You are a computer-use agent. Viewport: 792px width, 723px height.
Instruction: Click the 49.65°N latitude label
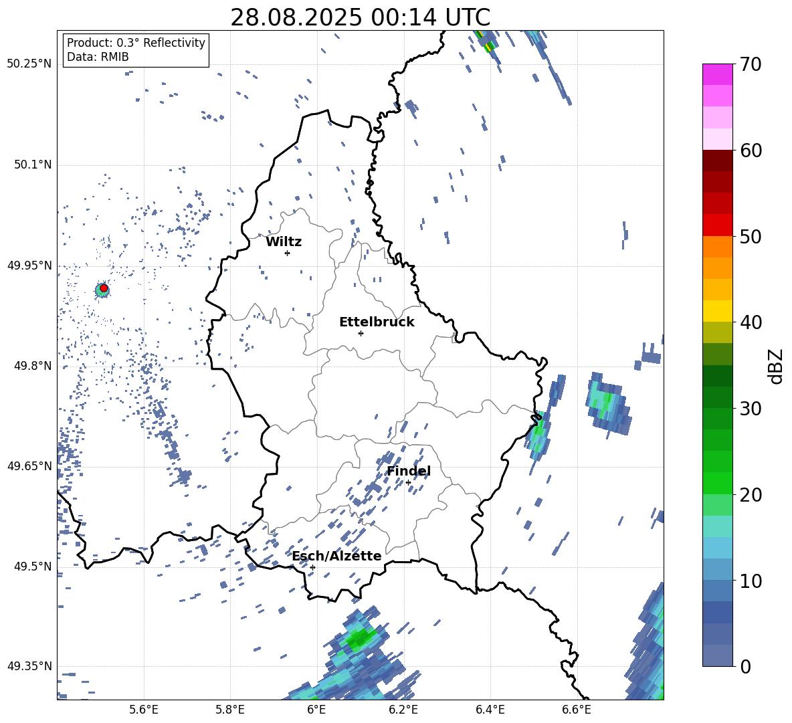coord(29,466)
